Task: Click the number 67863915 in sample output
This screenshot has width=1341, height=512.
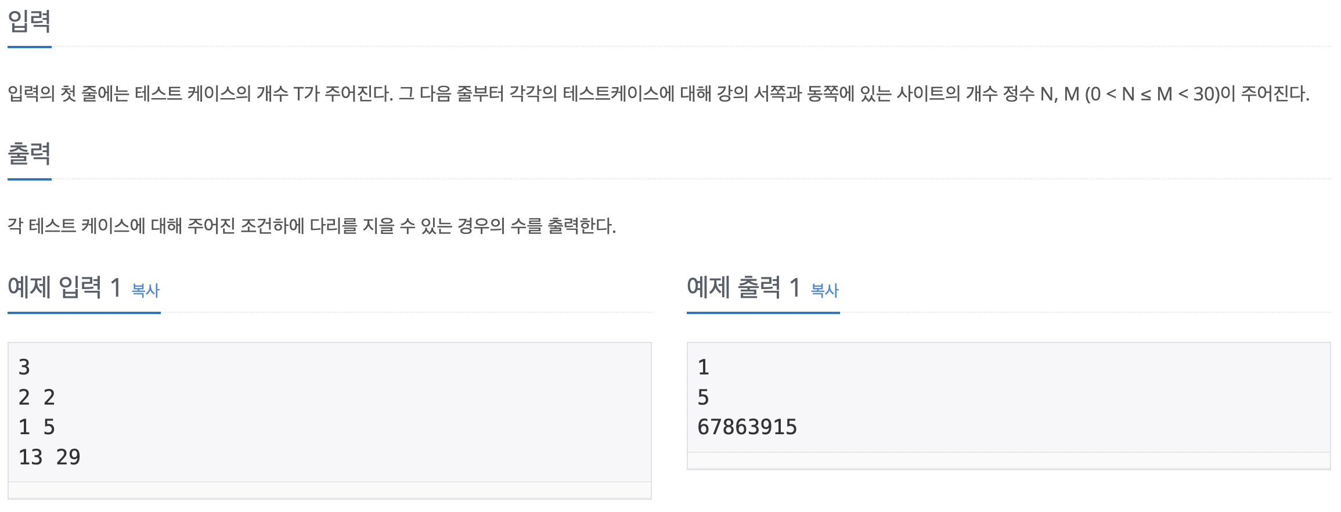Action: point(747,427)
